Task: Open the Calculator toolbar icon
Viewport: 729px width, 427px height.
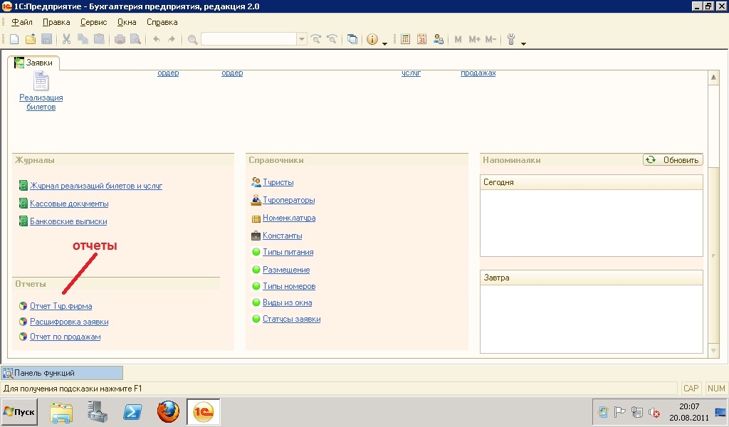Action: [x=405, y=39]
